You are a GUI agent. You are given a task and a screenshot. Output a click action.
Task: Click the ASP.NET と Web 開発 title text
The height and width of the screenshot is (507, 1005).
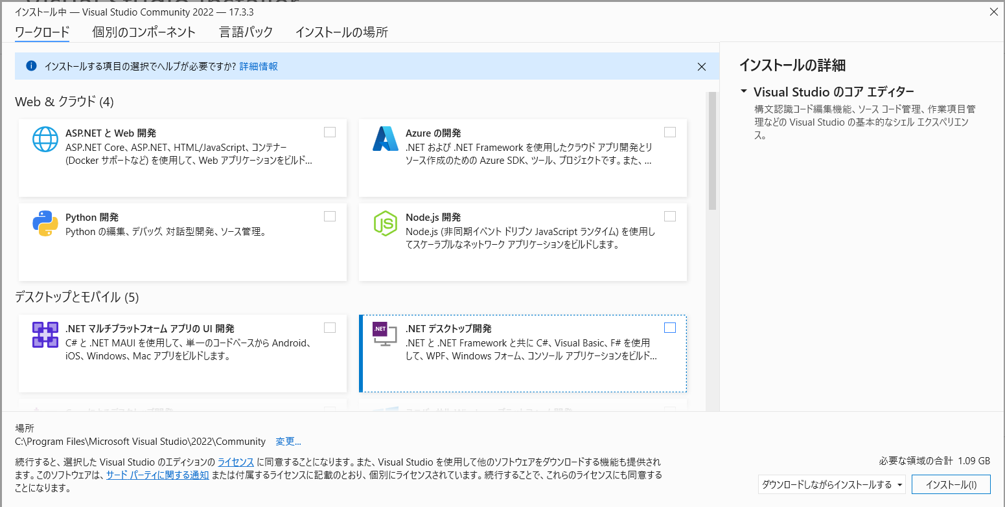click(x=111, y=133)
